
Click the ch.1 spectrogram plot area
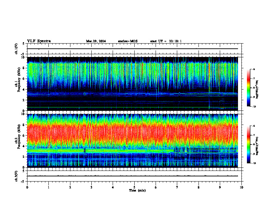(x=132, y=84)
